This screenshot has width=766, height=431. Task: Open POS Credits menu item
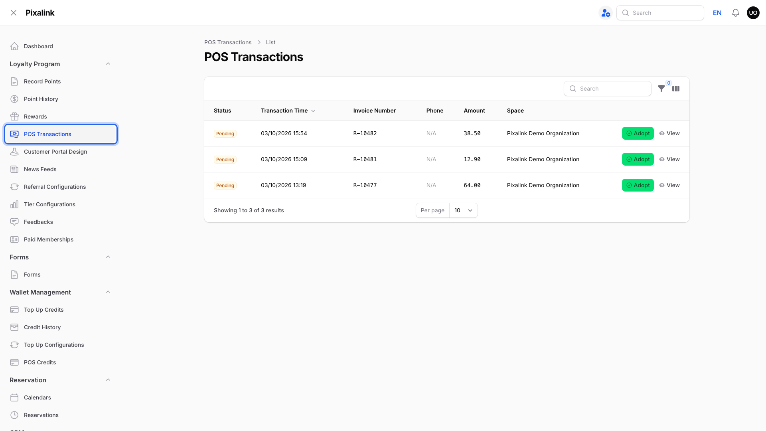(x=61, y=362)
